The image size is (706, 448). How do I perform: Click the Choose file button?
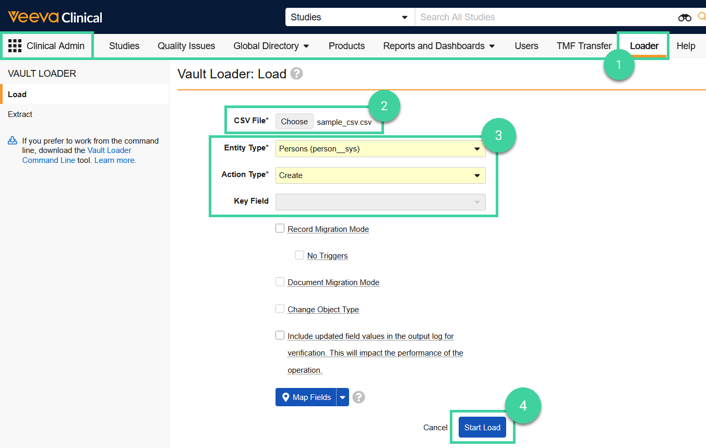(x=294, y=122)
